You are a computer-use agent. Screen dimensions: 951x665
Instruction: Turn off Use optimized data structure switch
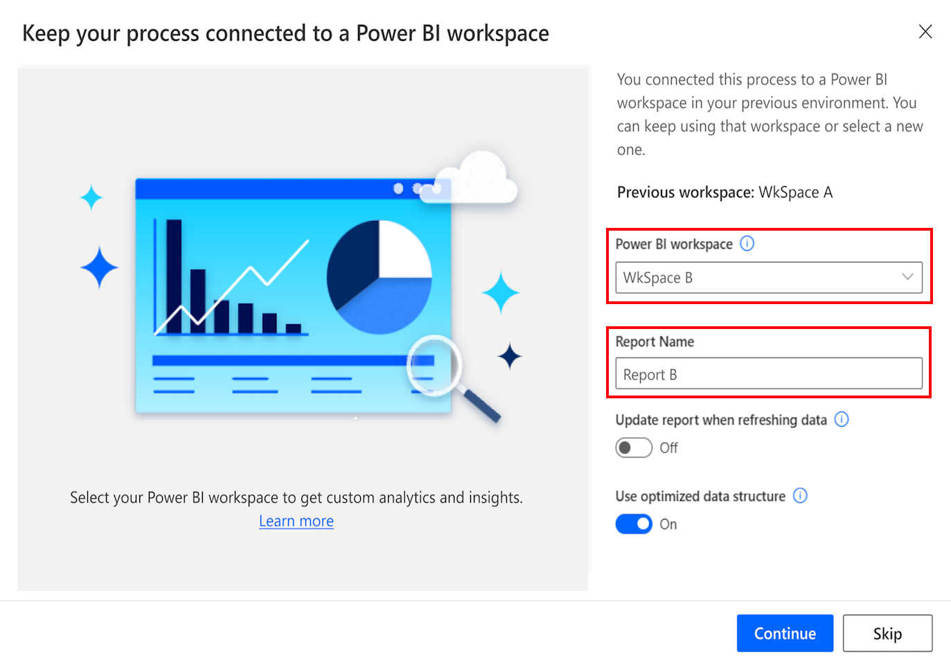pos(634,524)
